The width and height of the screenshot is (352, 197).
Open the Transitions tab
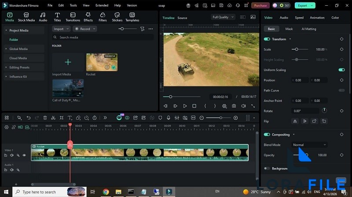pyautogui.click(x=73, y=17)
